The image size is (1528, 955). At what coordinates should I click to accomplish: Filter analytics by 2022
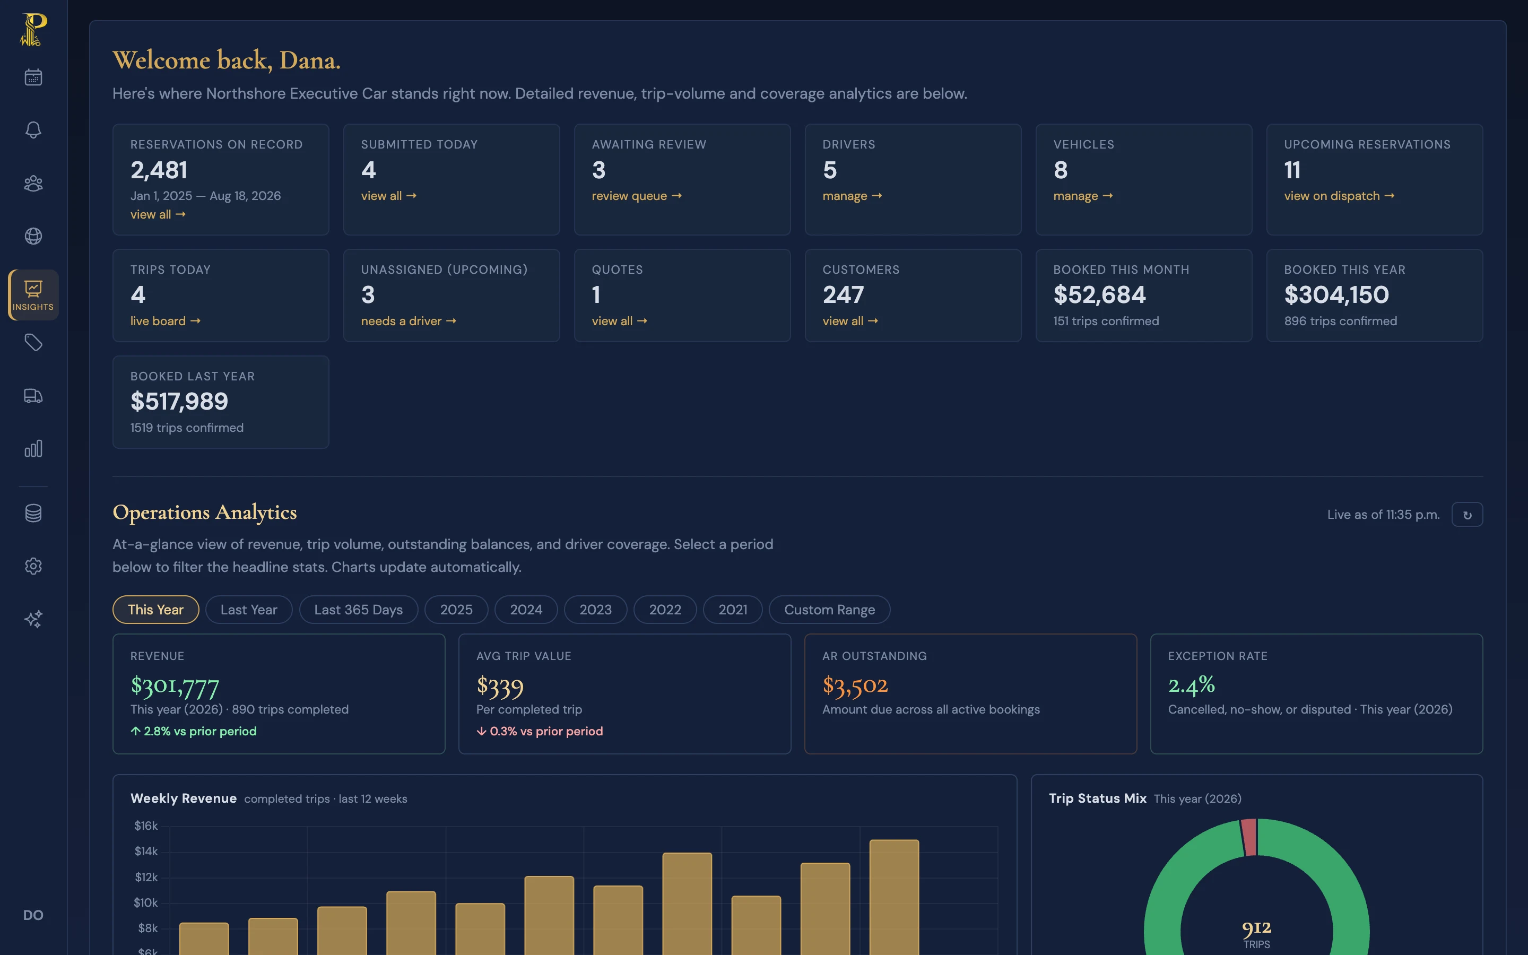pos(665,610)
